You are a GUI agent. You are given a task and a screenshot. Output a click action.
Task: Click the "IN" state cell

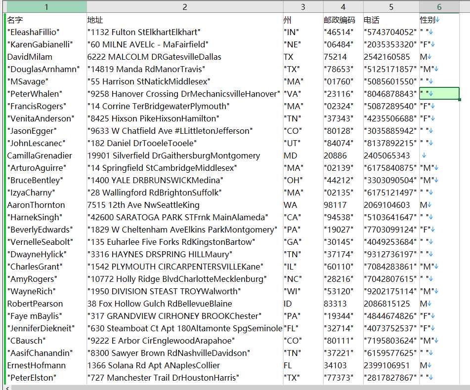tap(303, 32)
